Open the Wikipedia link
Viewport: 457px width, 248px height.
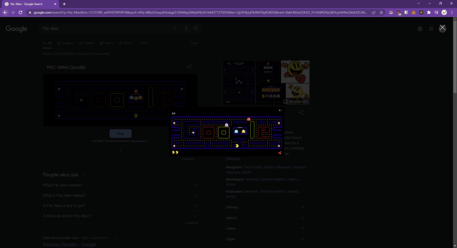click(233, 159)
